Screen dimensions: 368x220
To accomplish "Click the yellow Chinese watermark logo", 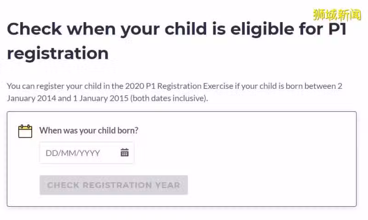I will (x=337, y=15).
